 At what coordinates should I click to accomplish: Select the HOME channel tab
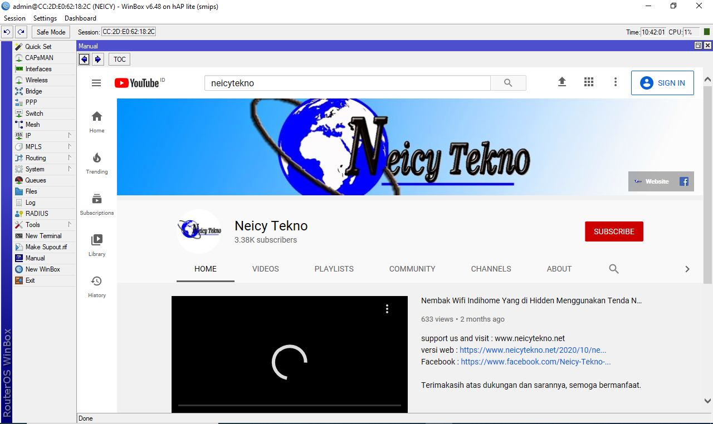206,269
